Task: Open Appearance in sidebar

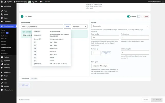Action: pyautogui.click(x=8, y=72)
